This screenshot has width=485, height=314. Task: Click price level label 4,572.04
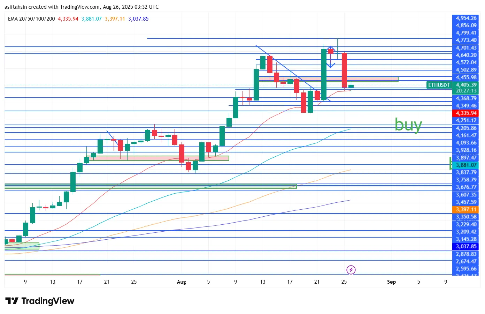click(466, 62)
